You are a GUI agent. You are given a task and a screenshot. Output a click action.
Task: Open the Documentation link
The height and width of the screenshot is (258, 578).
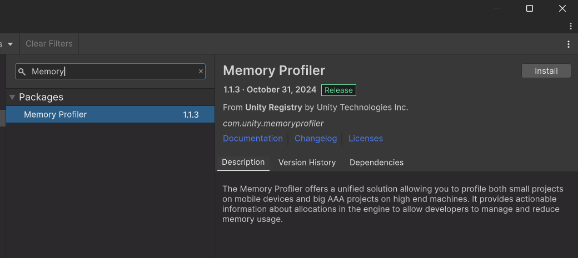tap(253, 138)
